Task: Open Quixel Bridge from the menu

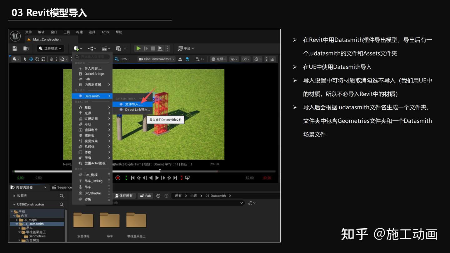Action: tap(92, 74)
